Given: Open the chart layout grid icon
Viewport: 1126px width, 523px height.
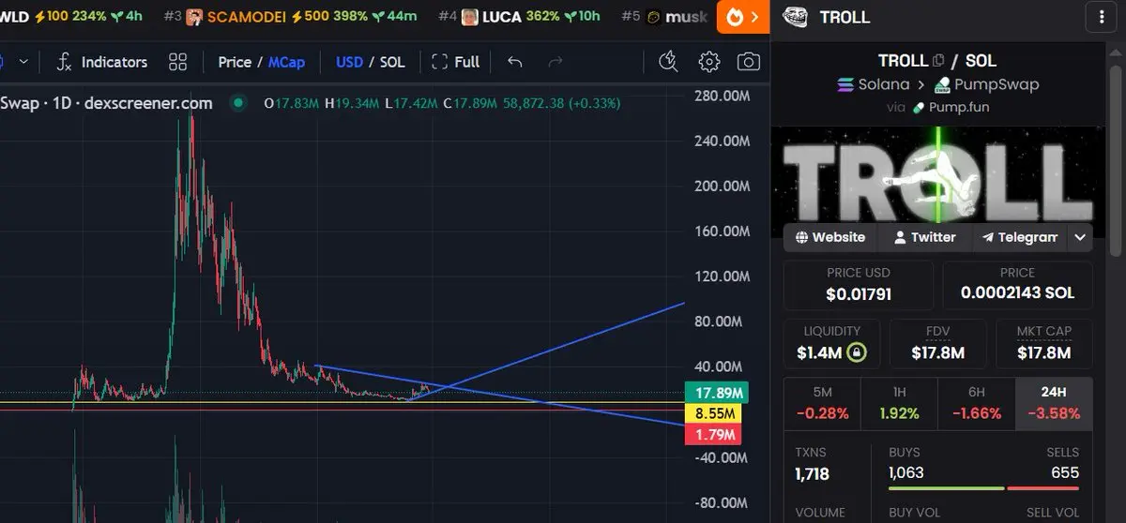Looking at the screenshot, I should click(x=178, y=62).
